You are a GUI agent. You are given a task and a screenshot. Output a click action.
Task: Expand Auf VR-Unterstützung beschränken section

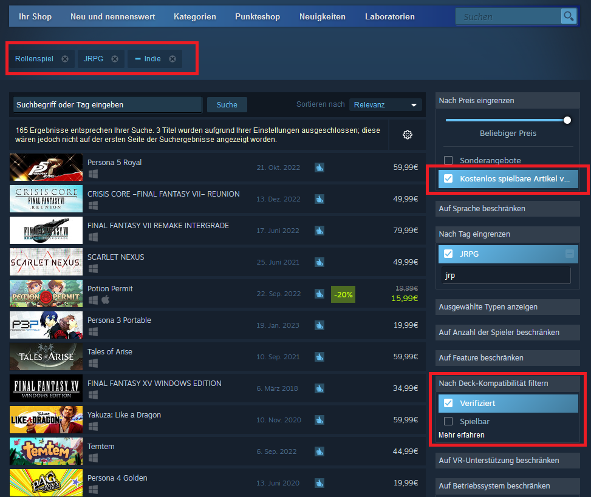[507, 461]
